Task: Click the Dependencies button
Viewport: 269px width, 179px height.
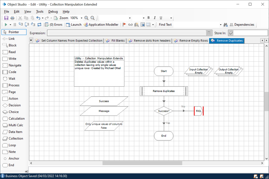Action: pos(242,25)
